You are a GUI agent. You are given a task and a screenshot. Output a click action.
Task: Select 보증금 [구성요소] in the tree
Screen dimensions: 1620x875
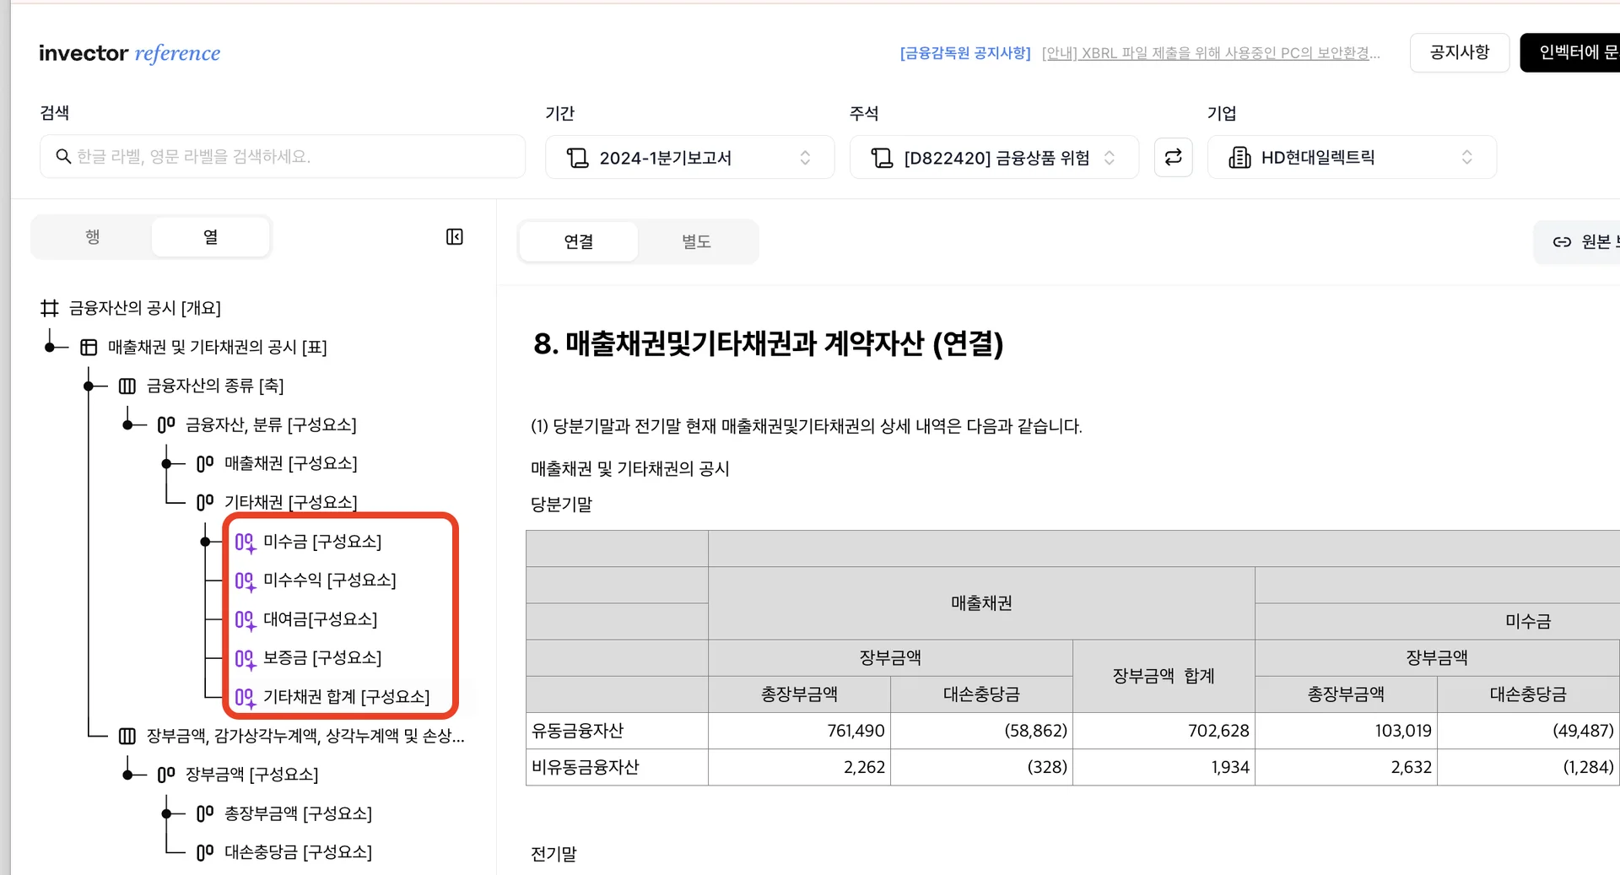321,657
